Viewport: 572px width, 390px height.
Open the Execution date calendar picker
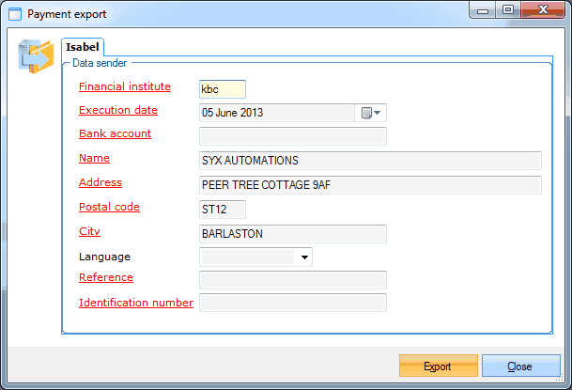pos(371,113)
